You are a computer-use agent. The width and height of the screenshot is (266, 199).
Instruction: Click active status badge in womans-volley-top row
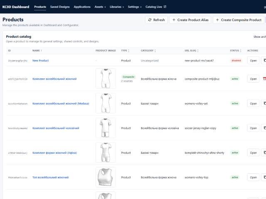235,177
